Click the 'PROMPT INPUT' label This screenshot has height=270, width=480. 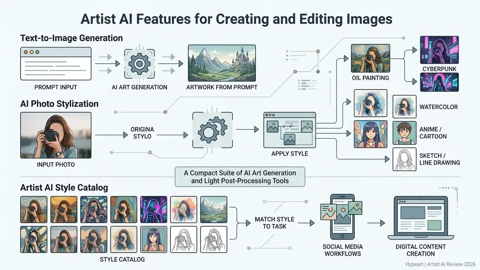coord(56,87)
